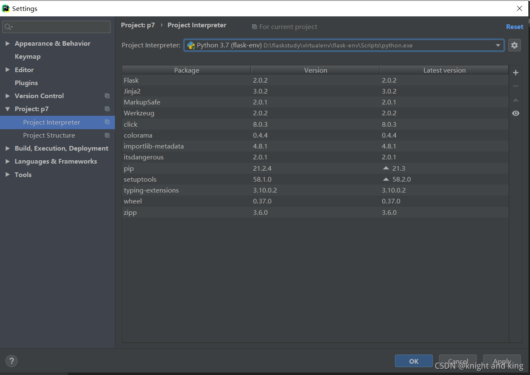Viewport: 530px width, 375px height.
Task: Close the Settings dialog window
Action: coord(520,8)
